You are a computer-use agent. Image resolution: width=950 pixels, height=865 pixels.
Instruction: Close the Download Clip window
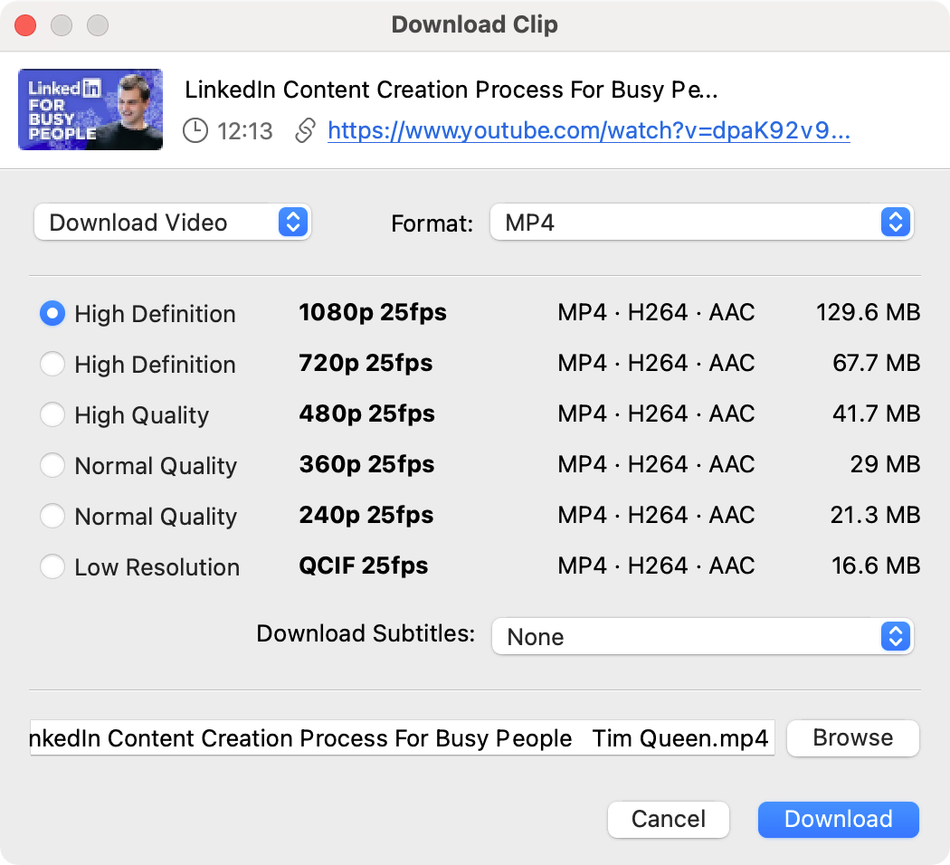coord(26,25)
